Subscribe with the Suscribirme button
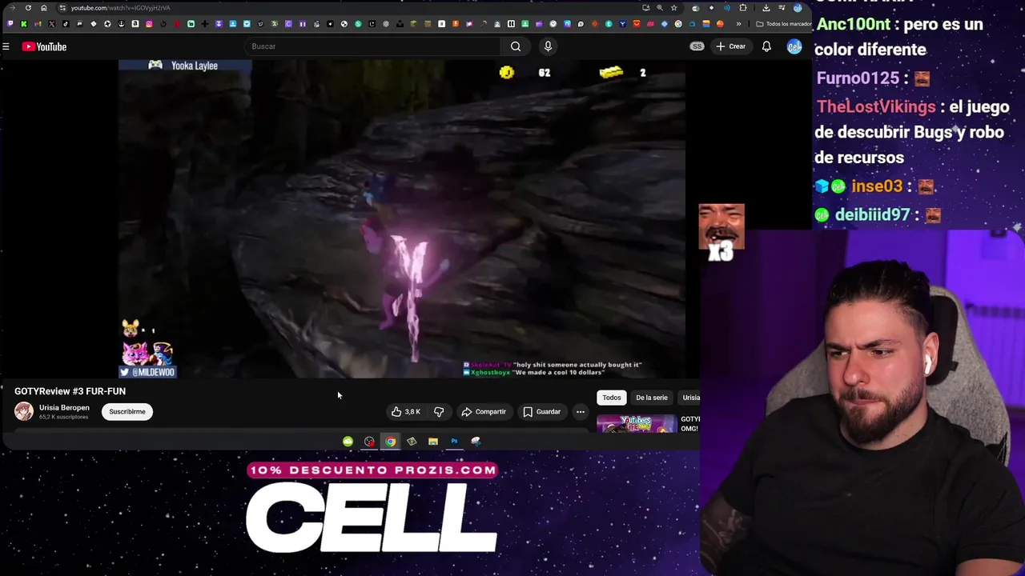The height and width of the screenshot is (576, 1025). pyautogui.click(x=127, y=411)
